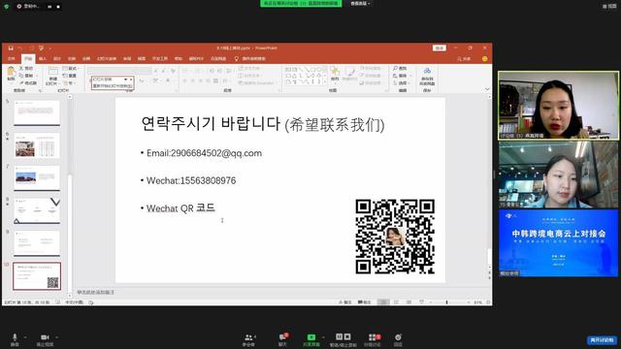
Task: Select slide 9 thumbnail
Action: point(37,243)
